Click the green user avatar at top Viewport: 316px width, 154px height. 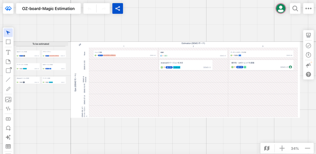[281, 8]
